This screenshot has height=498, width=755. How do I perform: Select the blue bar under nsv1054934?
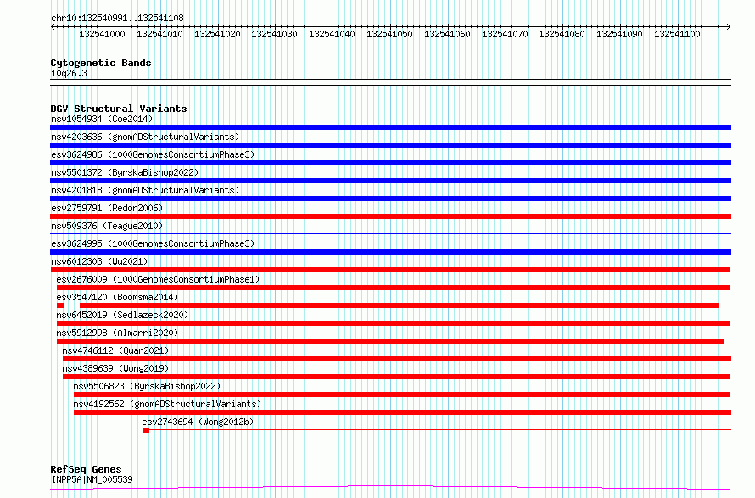pos(390,127)
